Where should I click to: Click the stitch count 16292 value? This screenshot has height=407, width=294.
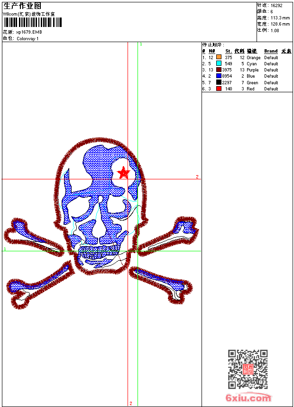point(276,6)
